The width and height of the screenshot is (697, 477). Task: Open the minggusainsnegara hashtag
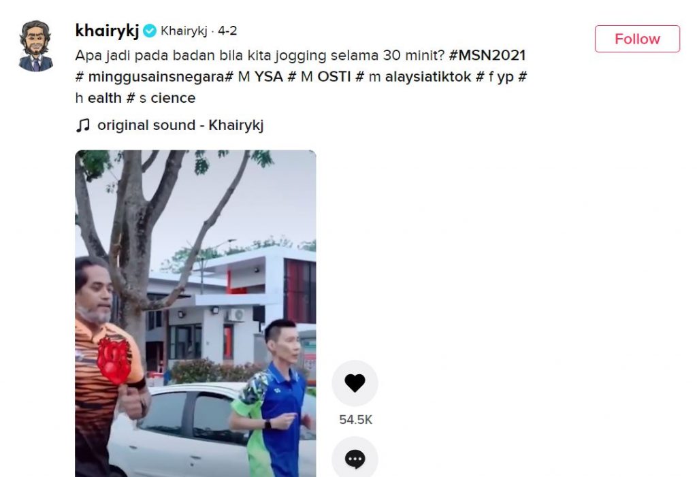click(x=152, y=77)
